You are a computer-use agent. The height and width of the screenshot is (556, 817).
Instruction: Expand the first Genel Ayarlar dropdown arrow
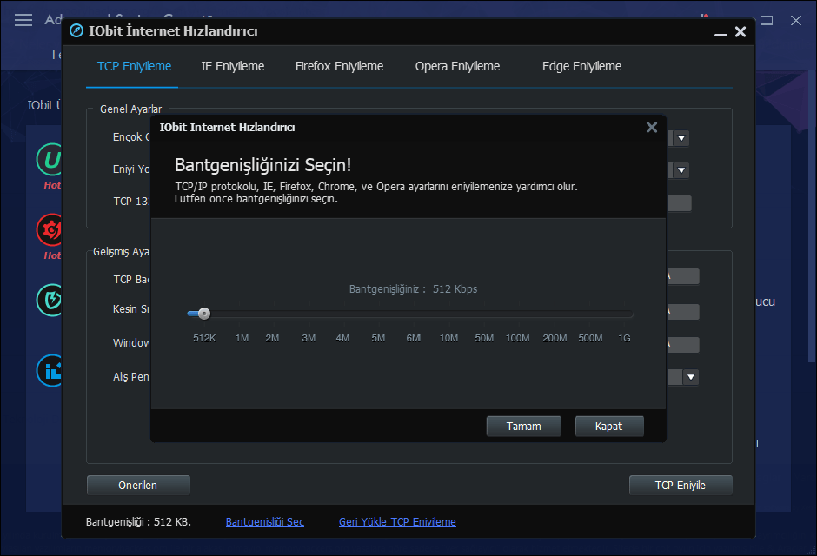[x=681, y=138]
